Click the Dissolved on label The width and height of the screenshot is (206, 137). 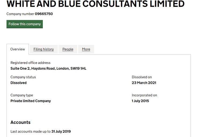coord(142,77)
